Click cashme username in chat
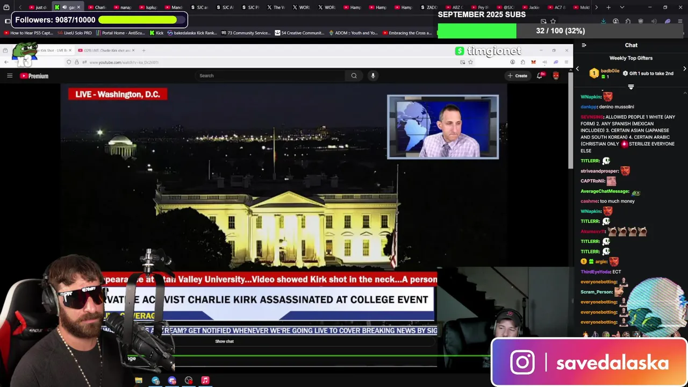Image resolution: width=688 pixels, height=387 pixels. [589, 202]
